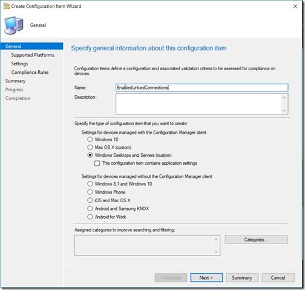Image resolution: width=305 pixels, height=290 pixels.
Task: Go to Compliance Rules step
Action: [30, 72]
